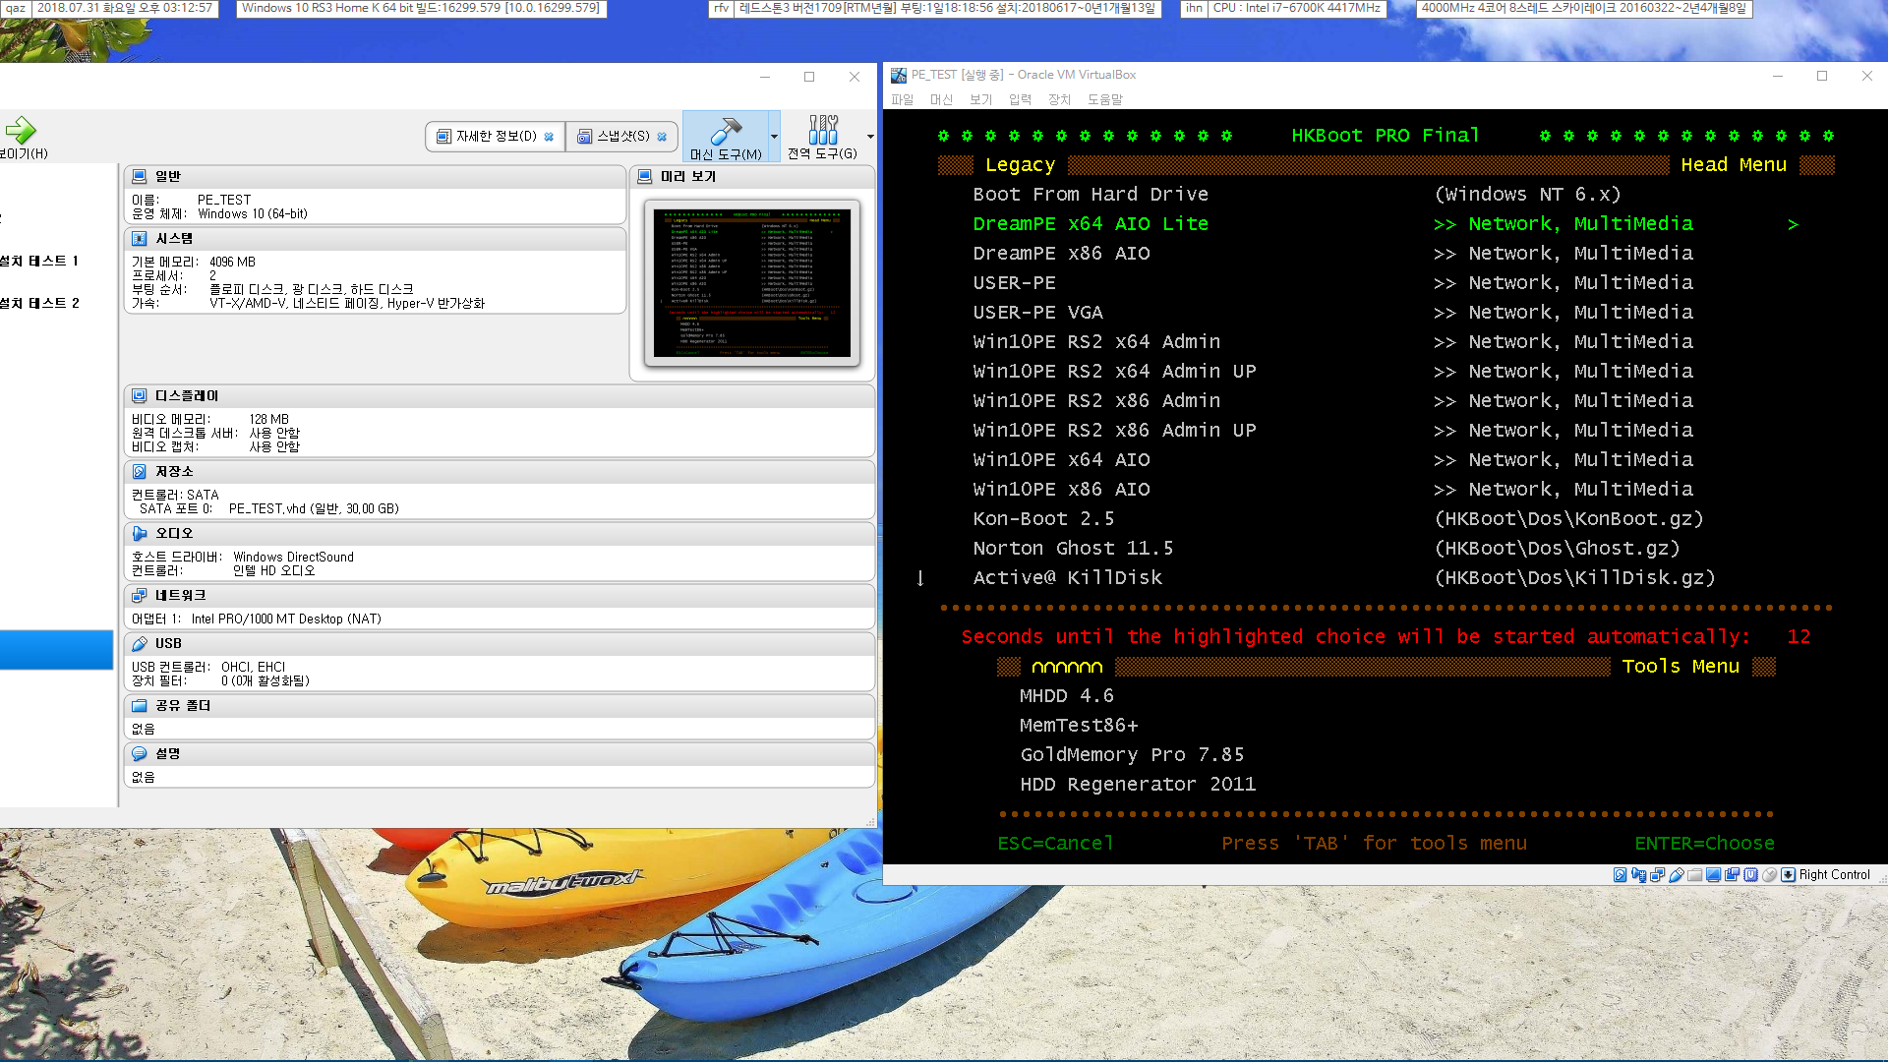1888x1062 pixels.
Task: Click the 공유 폴더 Shared Folders icon
Action: click(x=140, y=705)
